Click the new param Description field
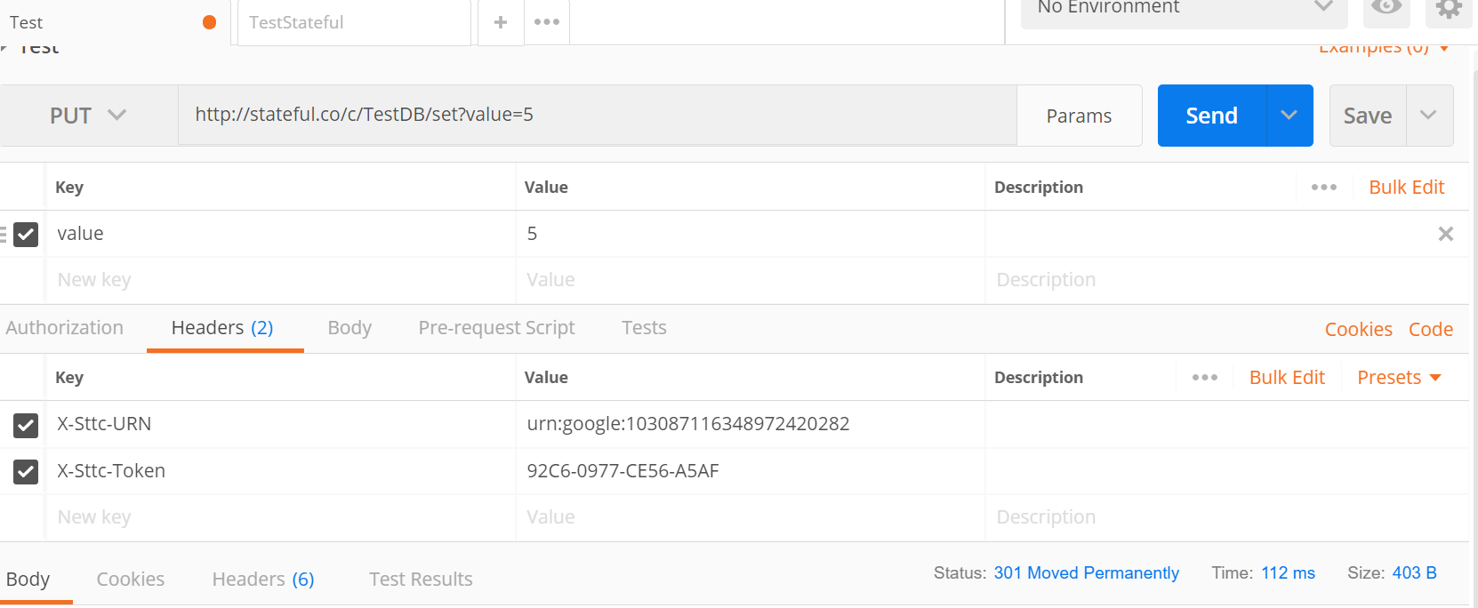 [1226, 280]
